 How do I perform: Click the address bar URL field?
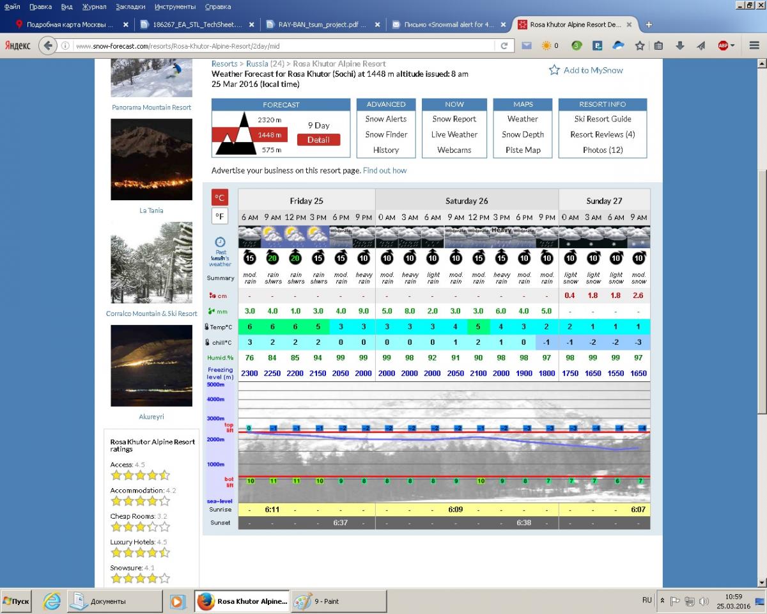284,46
